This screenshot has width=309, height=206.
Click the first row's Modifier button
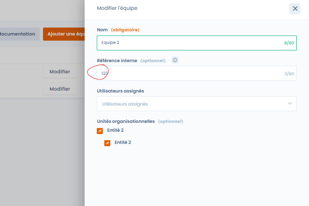tap(60, 72)
